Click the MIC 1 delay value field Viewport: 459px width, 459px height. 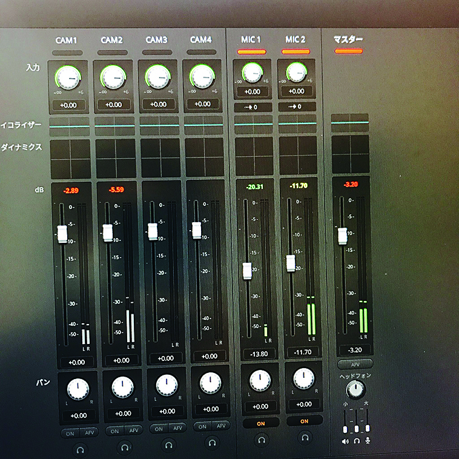253,107
